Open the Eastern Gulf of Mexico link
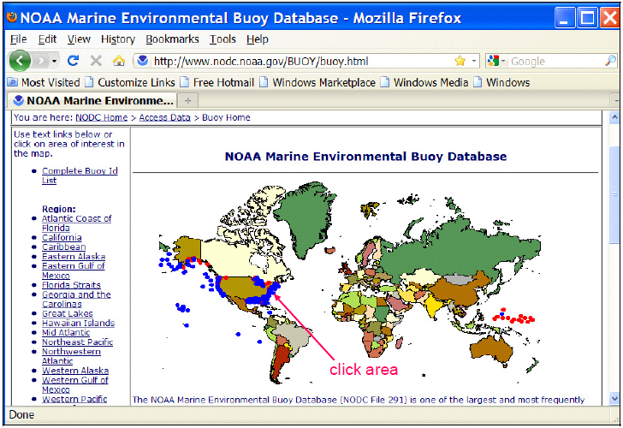623x428 pixels. click(73, 270)
